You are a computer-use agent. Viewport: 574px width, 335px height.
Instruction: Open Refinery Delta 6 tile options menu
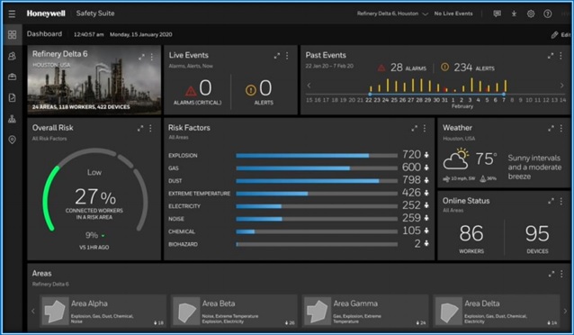151,57
